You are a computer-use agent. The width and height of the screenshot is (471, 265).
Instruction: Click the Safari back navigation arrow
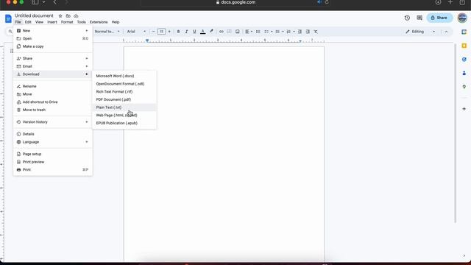click(54, 2)
